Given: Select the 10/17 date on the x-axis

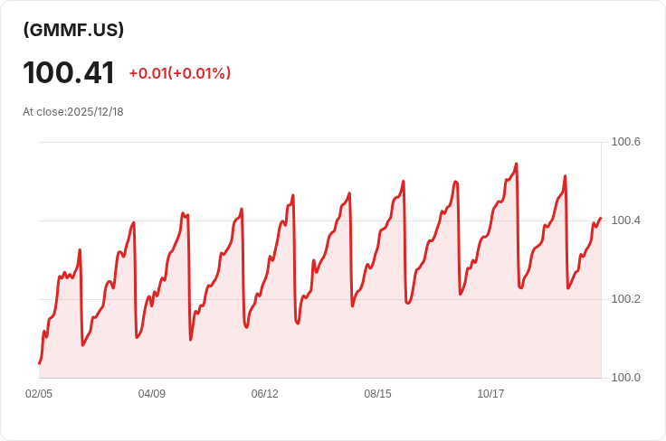Looking at the screenshot, I should coord(490,394).
